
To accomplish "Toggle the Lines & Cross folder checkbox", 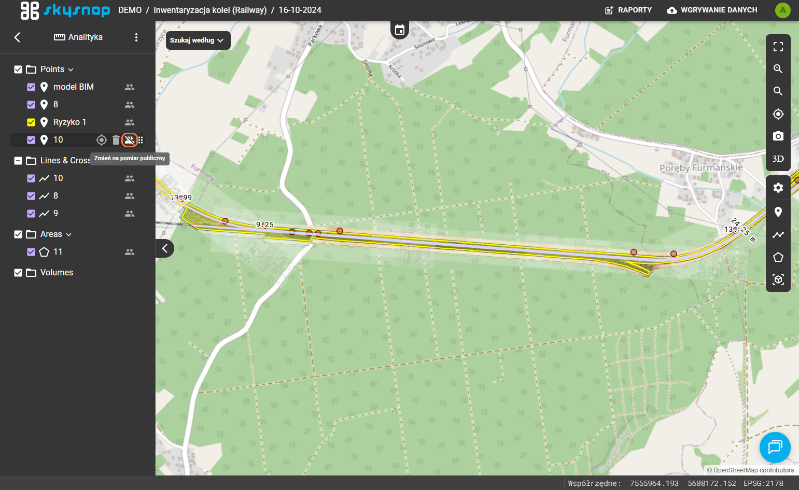I will (x=18, y=161).
